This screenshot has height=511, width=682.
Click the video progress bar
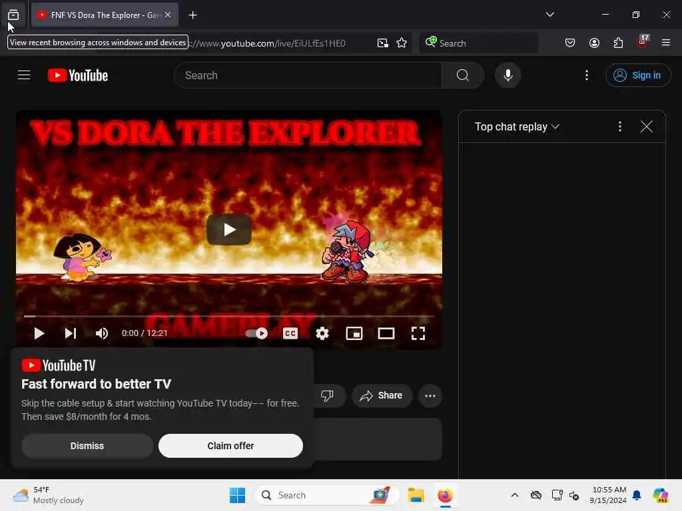pos(229,316)
